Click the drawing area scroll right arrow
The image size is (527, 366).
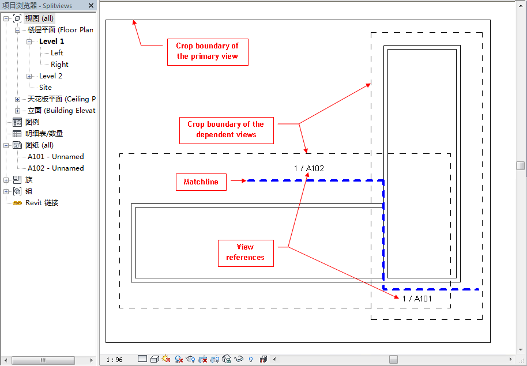511,359
